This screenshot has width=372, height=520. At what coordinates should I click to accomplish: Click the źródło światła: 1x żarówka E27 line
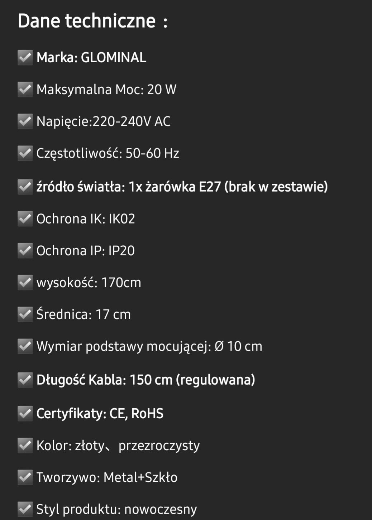[x=182, y=187]
